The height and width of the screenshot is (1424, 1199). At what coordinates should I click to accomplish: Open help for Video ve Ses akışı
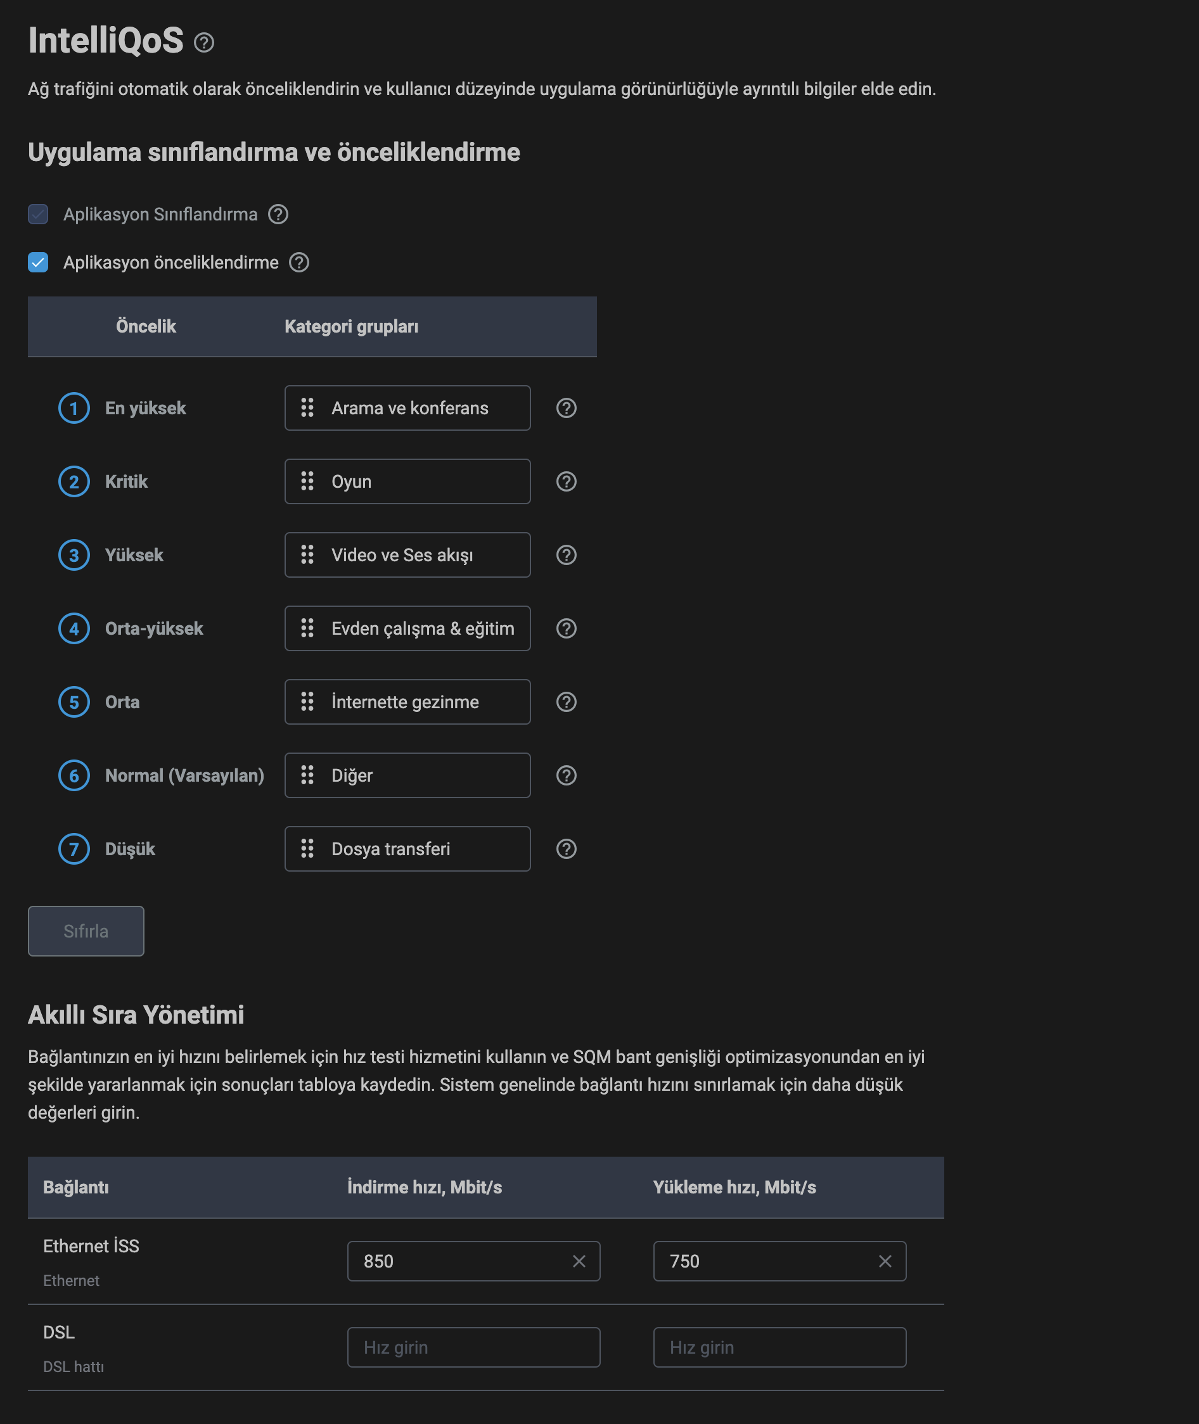(566, 554)
